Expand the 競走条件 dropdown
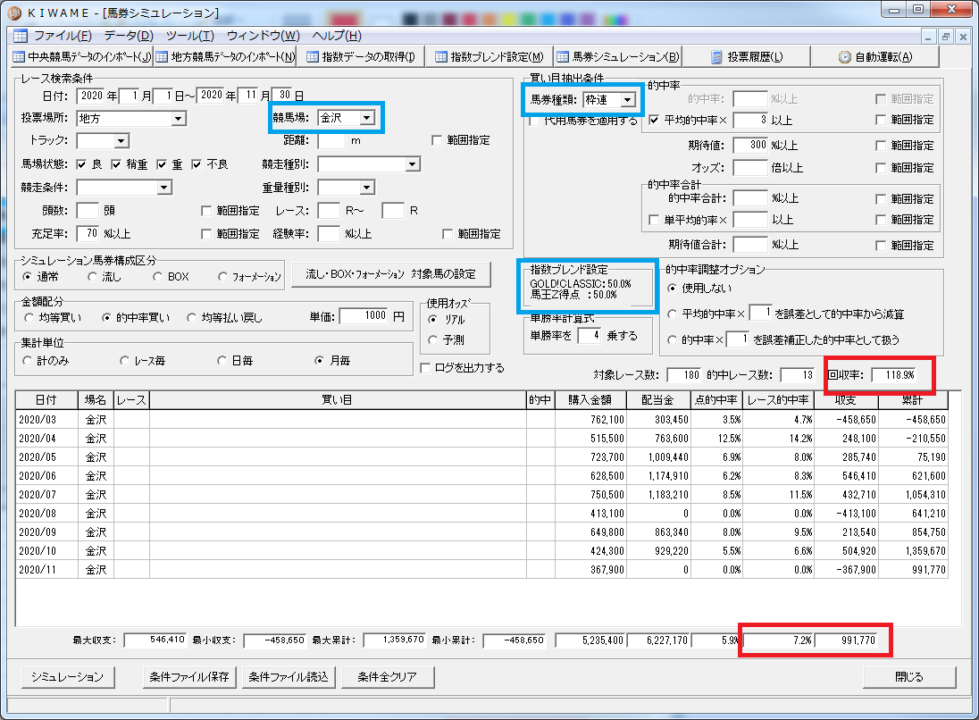This screenshot has width=979, height=720. pos(164,188)
